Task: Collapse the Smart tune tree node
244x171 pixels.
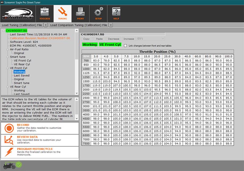Action: (x=7, y=57)
